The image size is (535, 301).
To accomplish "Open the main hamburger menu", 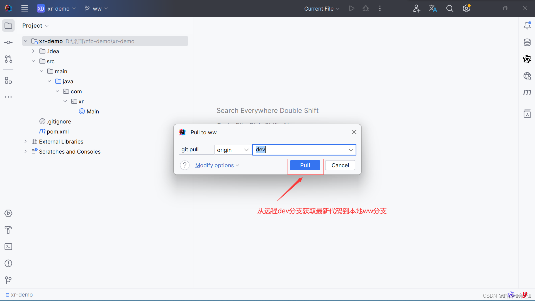I will 25,8.
